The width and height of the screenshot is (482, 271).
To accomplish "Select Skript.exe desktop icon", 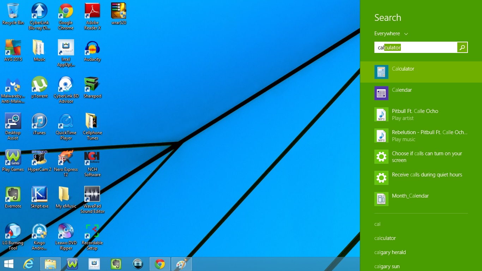I will coord(40,197).
